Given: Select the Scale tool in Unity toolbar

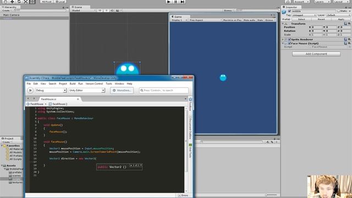Looking at the screenshot, I should coord(26,2).
